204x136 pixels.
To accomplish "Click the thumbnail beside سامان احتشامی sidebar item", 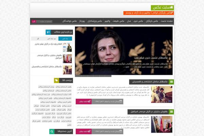I will pyautogui.click(x=67, y=70).
